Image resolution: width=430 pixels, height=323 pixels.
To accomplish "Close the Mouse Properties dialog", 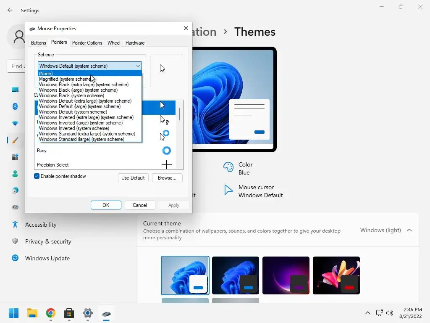I will (186, 28).
